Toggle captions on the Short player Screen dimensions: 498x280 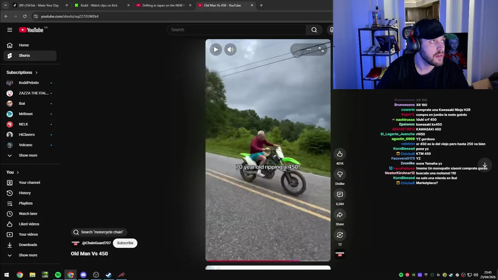click(296, 49)
